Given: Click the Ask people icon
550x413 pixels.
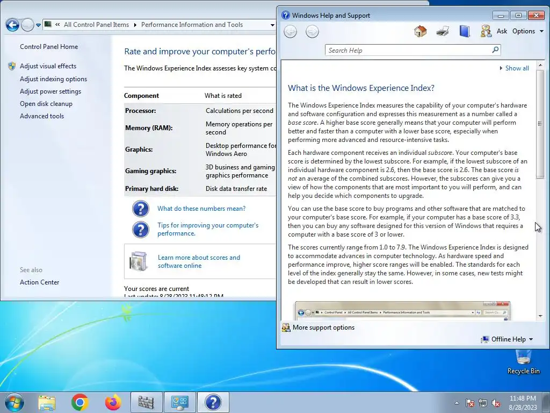Looking at the screenshot, I should [x=486, y=31].
